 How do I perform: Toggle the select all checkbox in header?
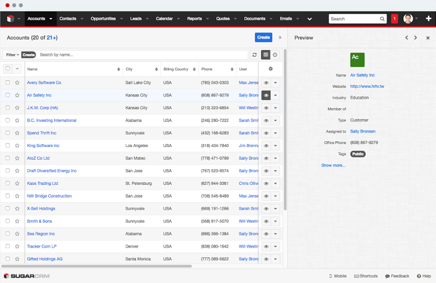click(8, 69)
